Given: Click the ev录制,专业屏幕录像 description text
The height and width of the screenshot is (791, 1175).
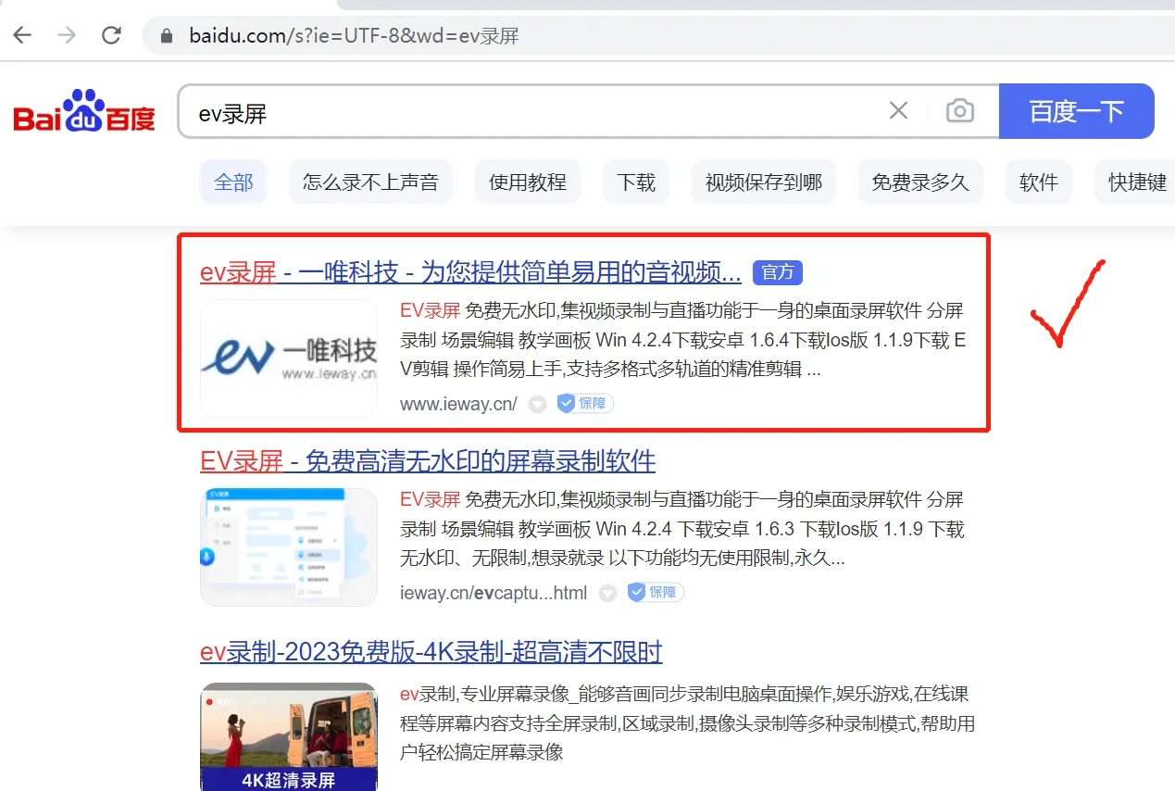Looking at the screenshot, I should tap(687, 723).
